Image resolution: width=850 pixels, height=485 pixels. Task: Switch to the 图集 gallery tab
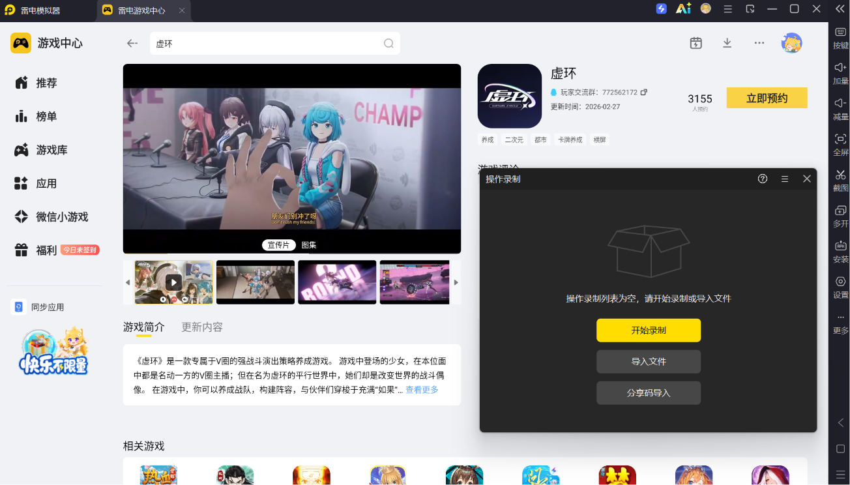309,245
